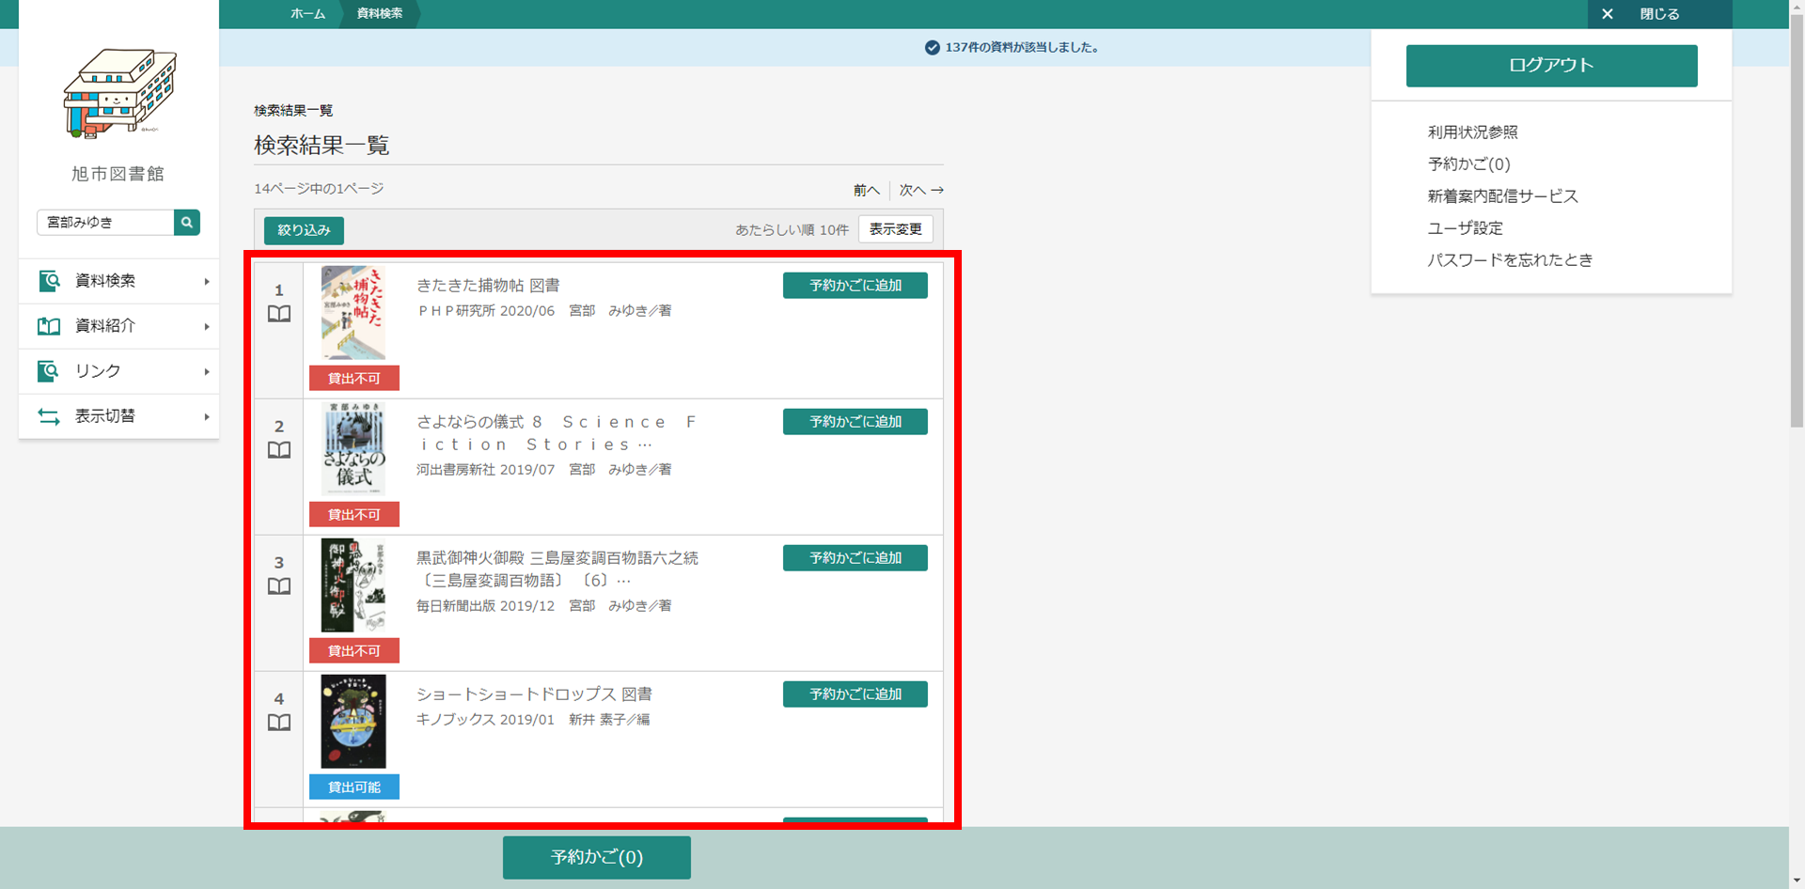Open the さよならの儀式 8 title link

(x=557, y=433)
